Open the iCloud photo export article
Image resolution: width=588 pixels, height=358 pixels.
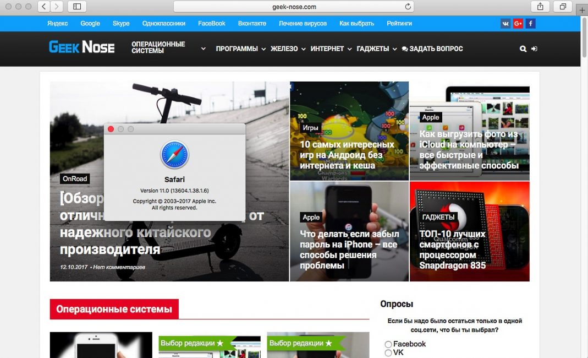click(x=469, y=149)
